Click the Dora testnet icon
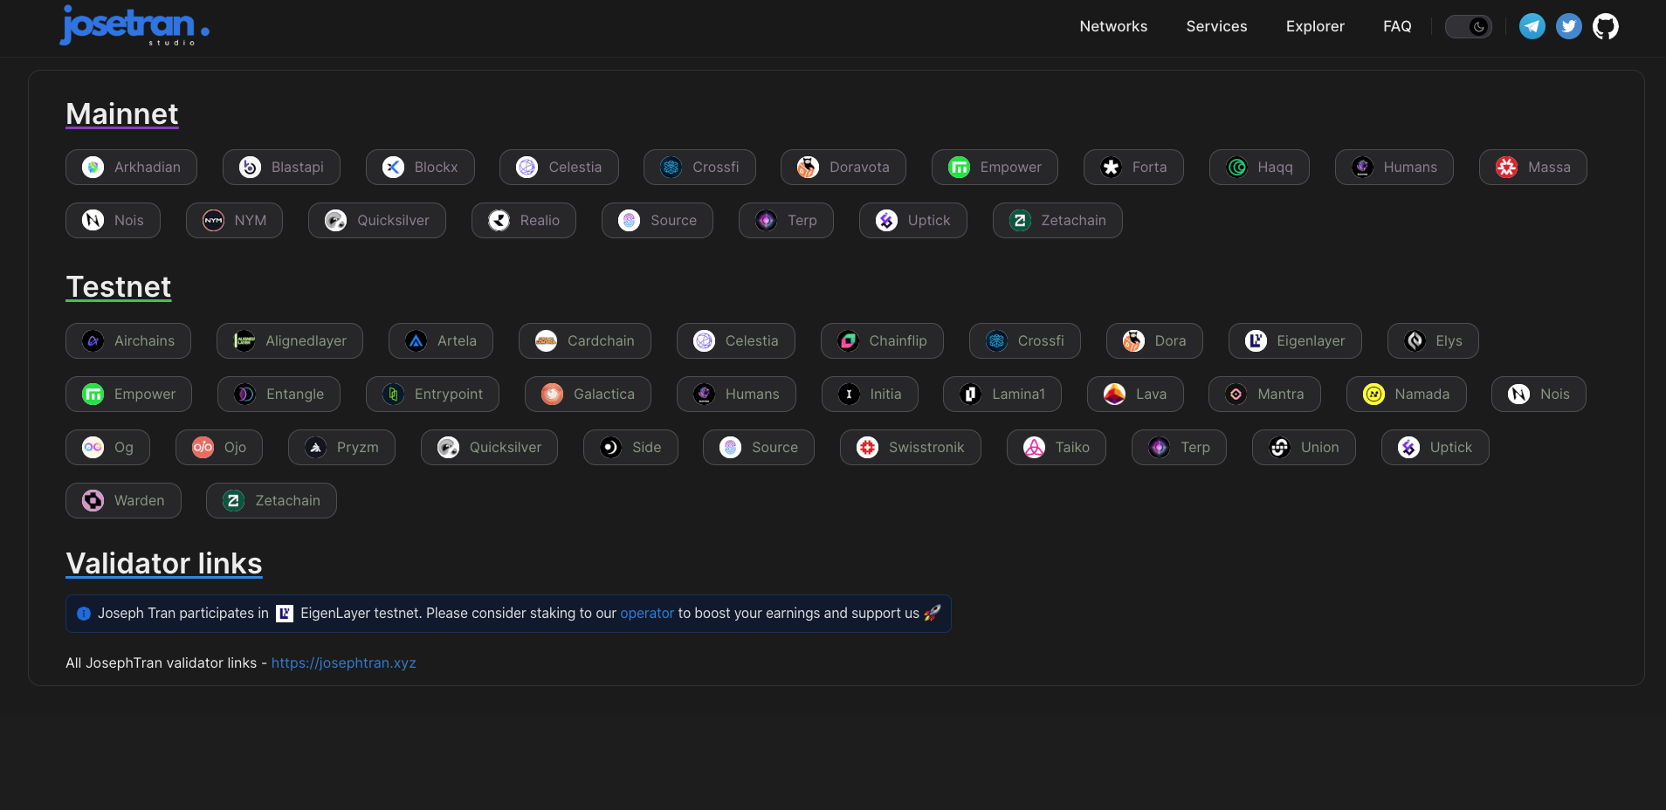Screen dimensions: 1666x810 click(x=1133, y=340)
